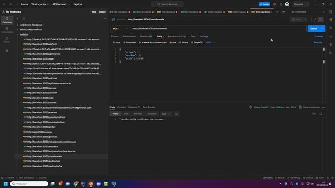Click the copy response icon
This screenshot has width=335, height=188.
point(314,114)
